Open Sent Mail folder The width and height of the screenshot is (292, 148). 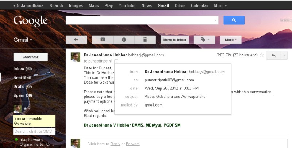click(22, 77)
